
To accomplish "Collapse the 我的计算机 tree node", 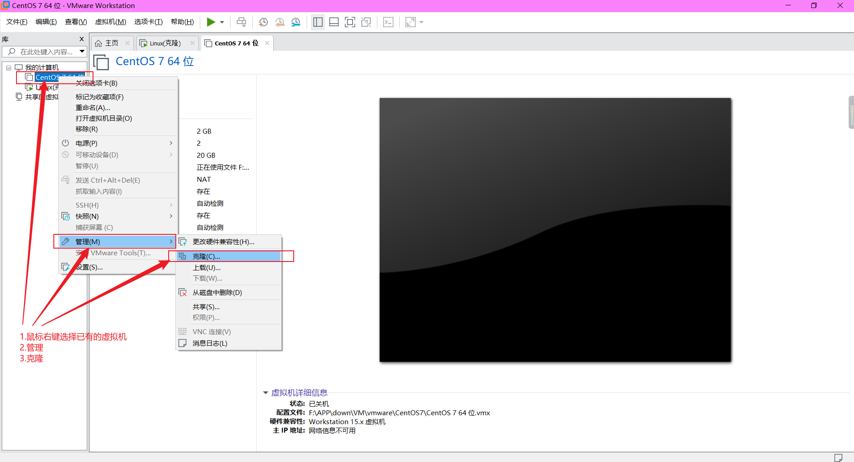I will click(8, 68).
